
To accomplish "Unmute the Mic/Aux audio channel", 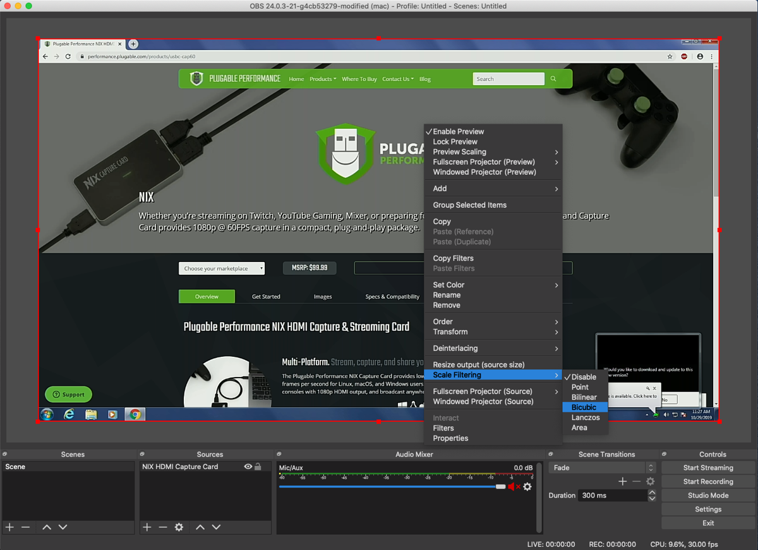I will coord(512,487).
